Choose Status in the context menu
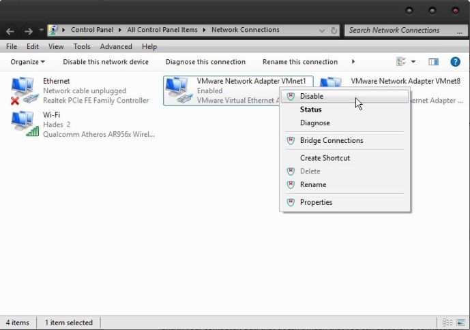Viewport: 470px width, 330px height. (344, 110)
